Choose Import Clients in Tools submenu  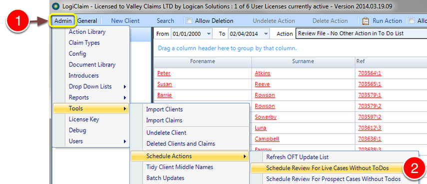pos(164,110)
